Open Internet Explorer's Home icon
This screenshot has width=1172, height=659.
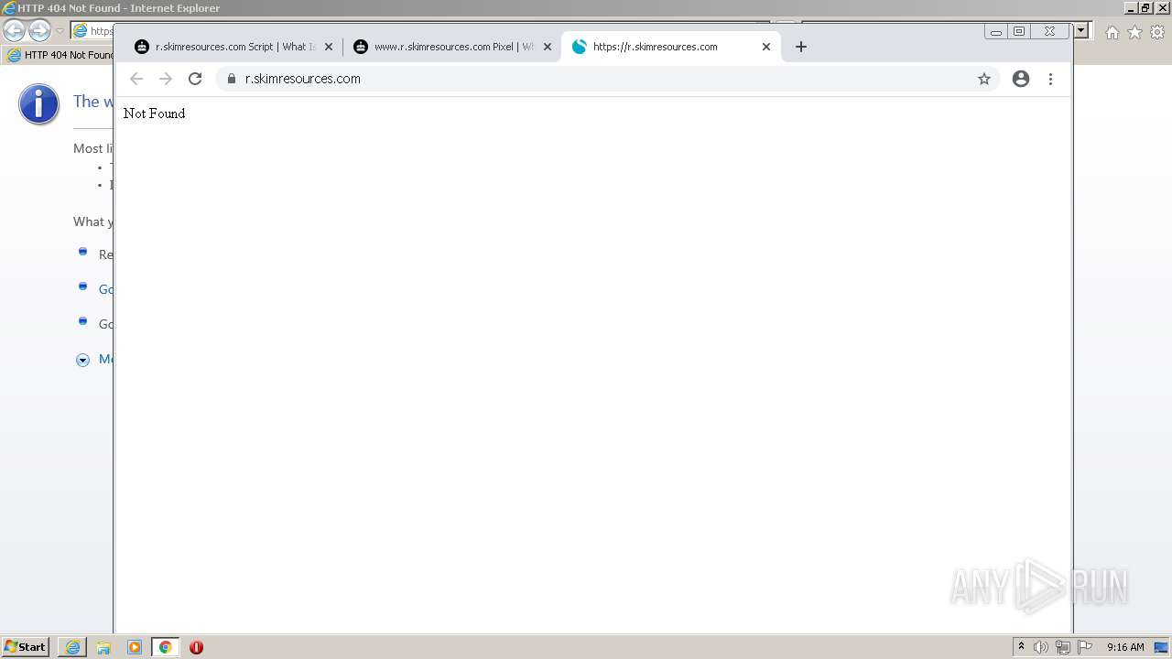coord(1112,32)
